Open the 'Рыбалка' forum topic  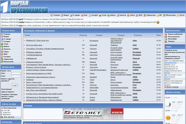click(30, 80)
